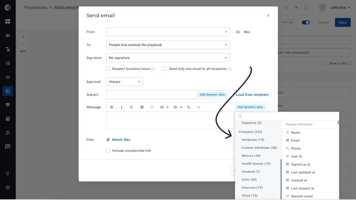This screenshot has width=356, height=200.
Task: Decrease indent in message toolbar
Action: tap(152, 107)
